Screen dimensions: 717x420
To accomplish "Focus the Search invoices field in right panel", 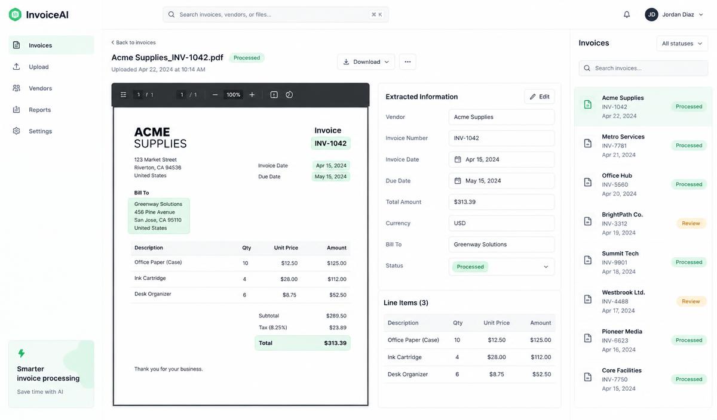I will point(644,68).
